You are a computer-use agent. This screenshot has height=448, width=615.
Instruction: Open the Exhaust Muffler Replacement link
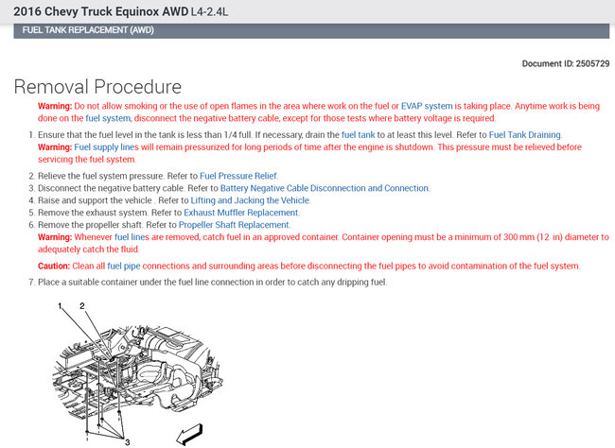tap(241, 213)
